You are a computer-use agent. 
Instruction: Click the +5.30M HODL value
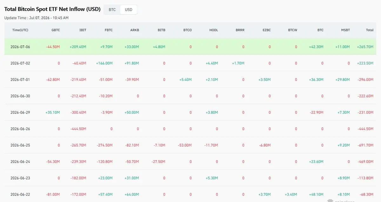click(212, 178)
